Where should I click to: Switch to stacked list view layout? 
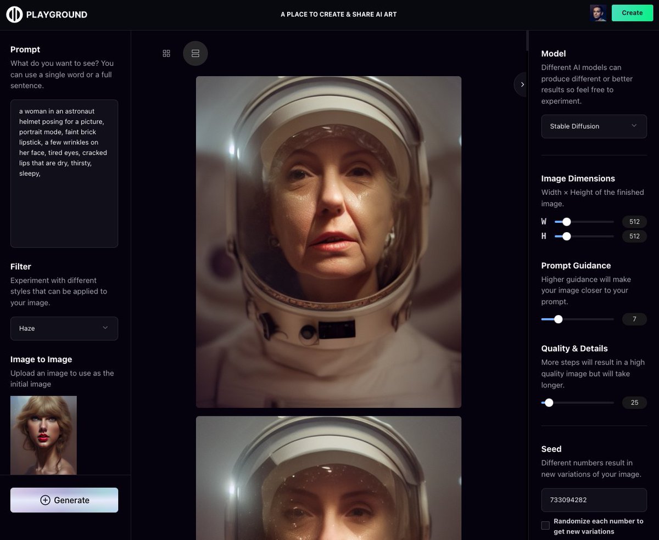click(x=195, y=53)
